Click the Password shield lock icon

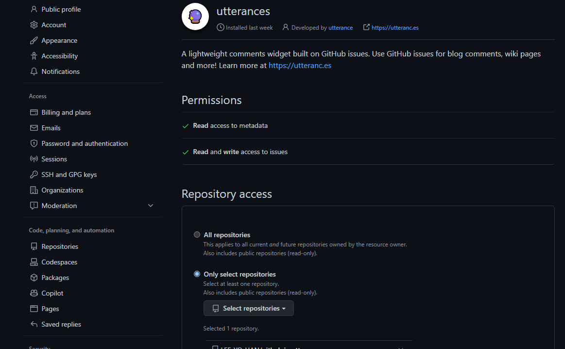point(34,143)
